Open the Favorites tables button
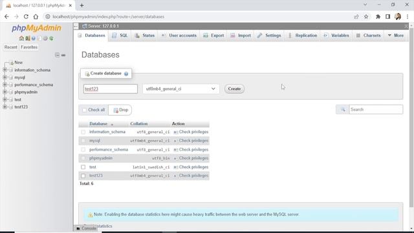 [x=29, y=47]
